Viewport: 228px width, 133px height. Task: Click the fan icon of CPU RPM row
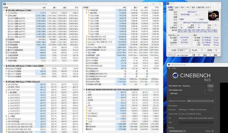tap(87, 124)
